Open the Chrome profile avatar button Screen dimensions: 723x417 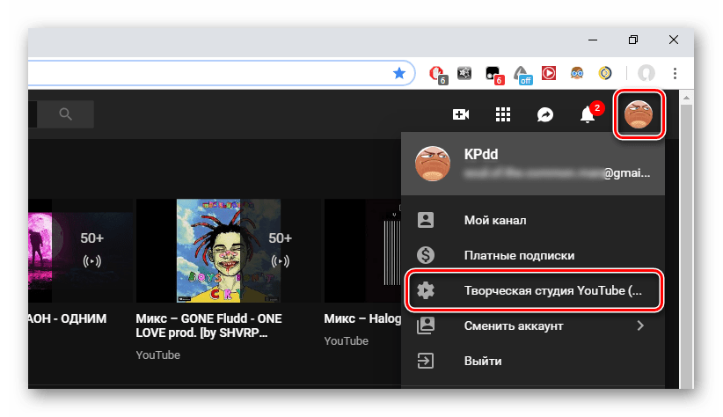(646, 74)
